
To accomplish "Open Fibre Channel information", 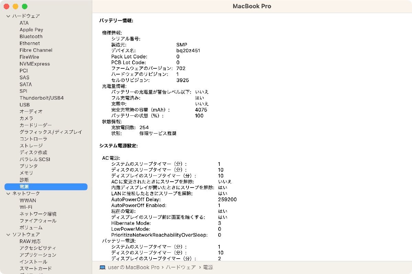I will [36, 50].
